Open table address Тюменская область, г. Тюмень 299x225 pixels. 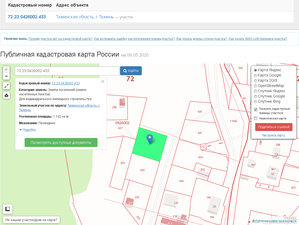coord(85,17)
